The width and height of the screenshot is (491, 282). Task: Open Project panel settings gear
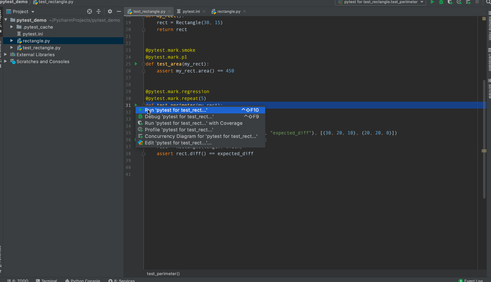coord(110,11)
